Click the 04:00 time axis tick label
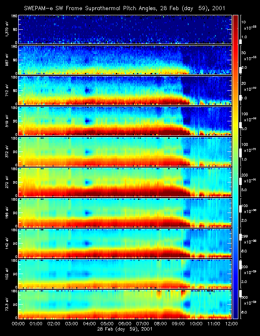This screenshot has width=260, height=336. (x=89, y=323)
